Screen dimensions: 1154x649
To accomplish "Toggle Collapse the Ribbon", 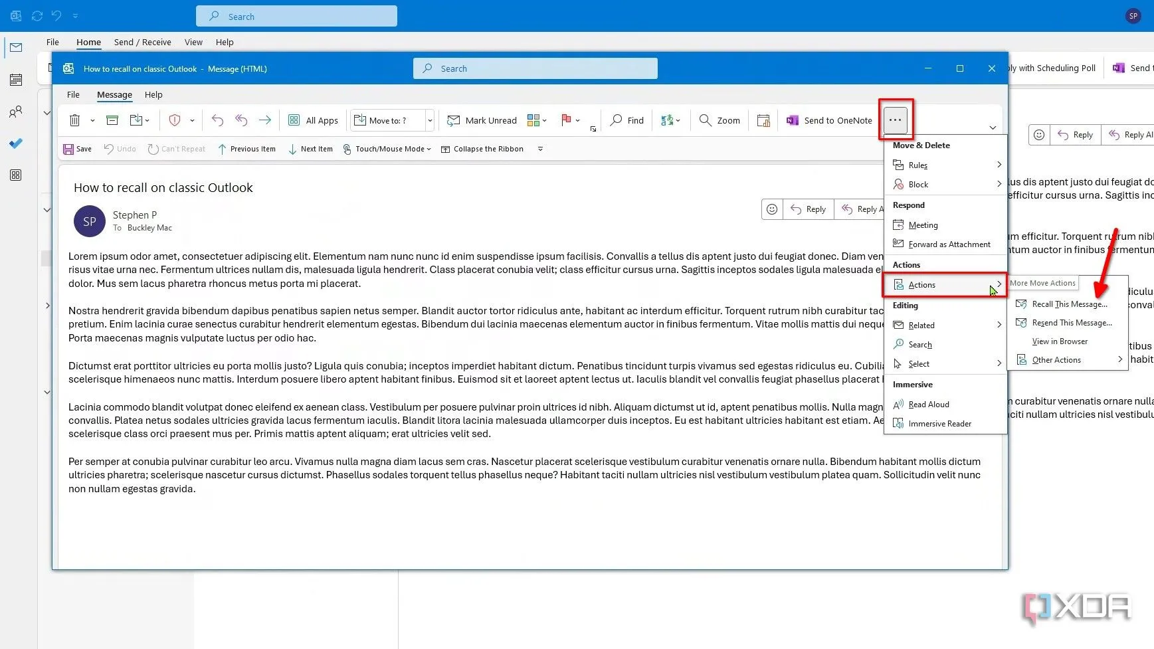I will (x=482, y=149).
